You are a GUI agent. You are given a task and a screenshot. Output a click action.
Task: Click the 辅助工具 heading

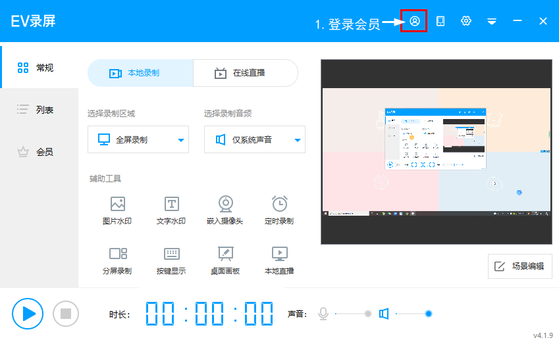coord(105,178)
